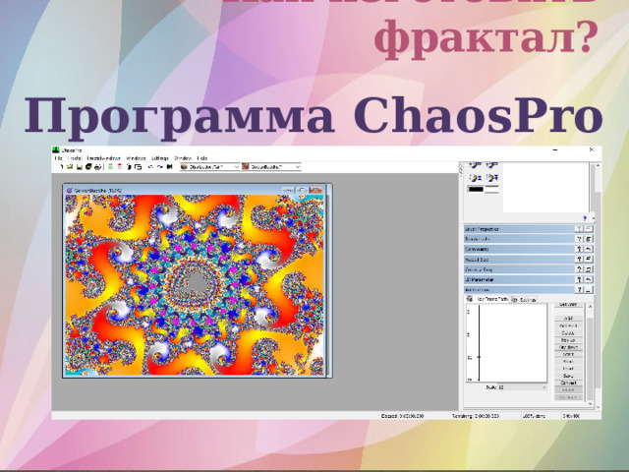Click the Redo arrow toolbar icon
This screenshot has height=472, width=629.
point(160,166)
